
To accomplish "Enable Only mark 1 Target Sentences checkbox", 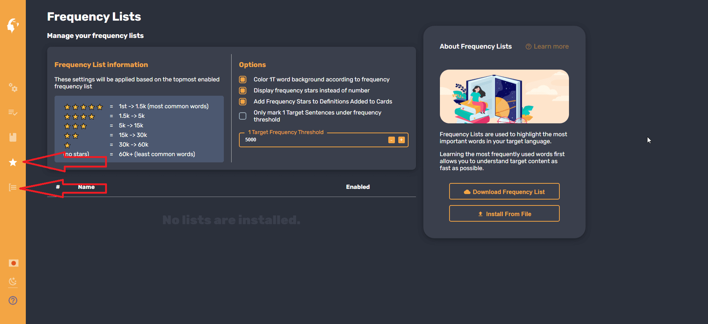I will click(243, 116).
